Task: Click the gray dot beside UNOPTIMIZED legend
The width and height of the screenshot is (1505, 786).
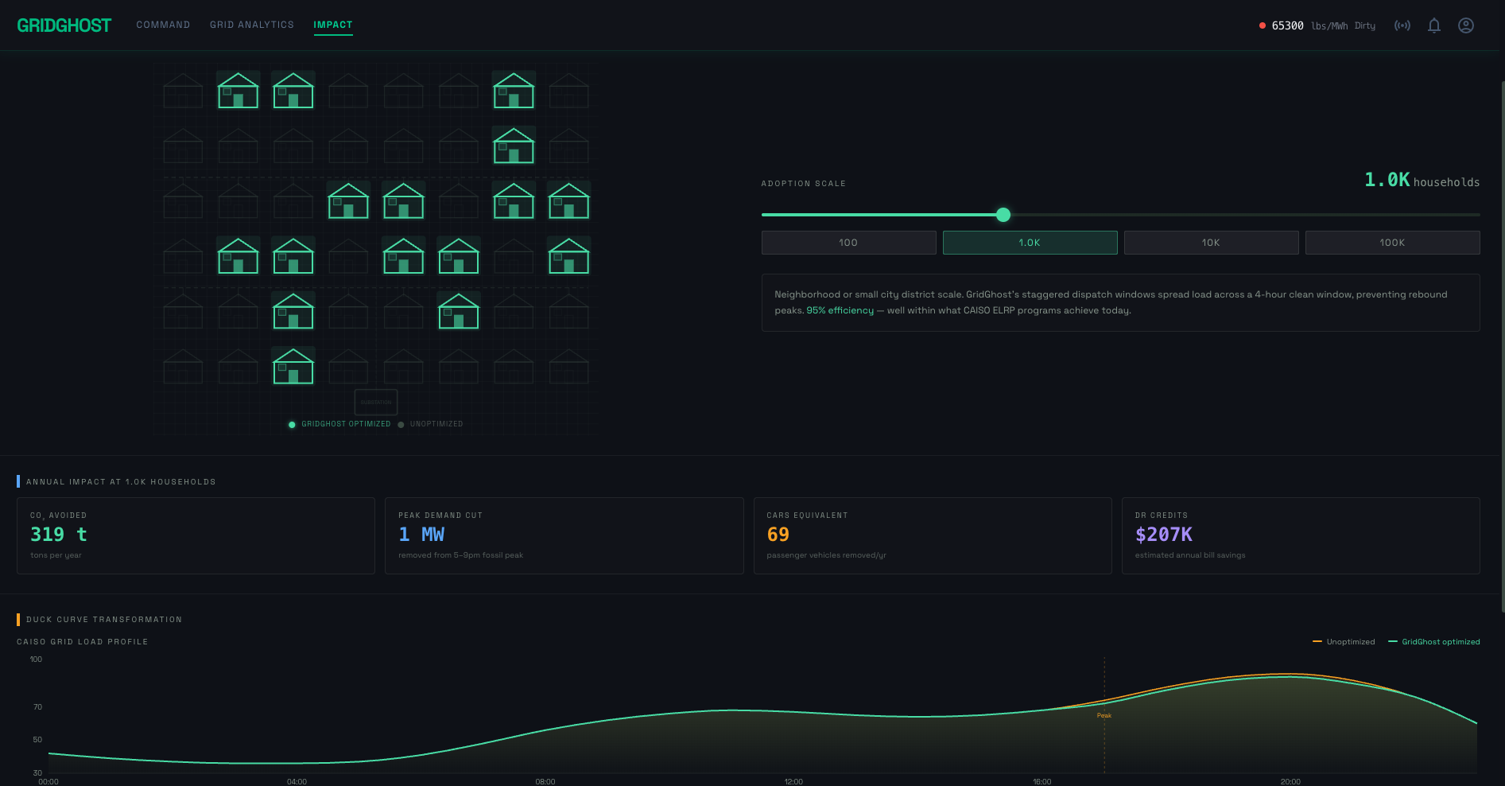Action: [x=401, y=425]
